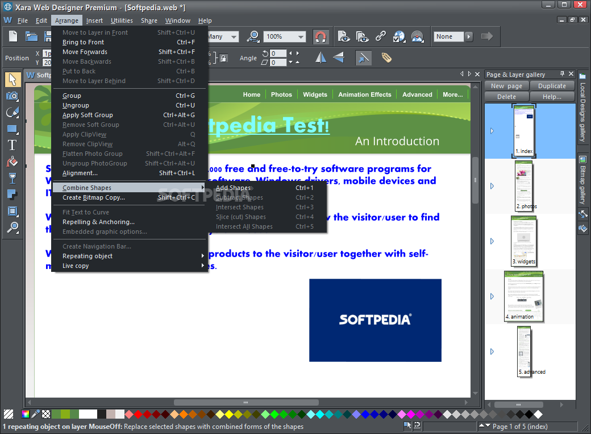Select the Text tool

[x=13, y=145]
